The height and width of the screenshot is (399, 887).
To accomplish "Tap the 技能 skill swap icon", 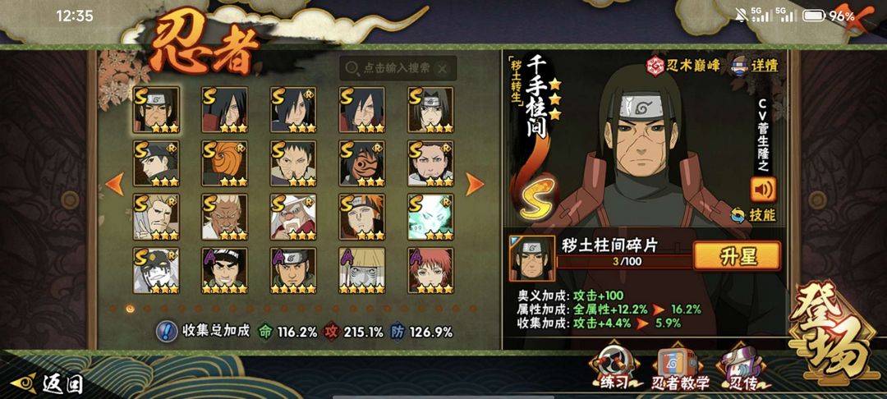I will pyautogui.click(x=737, y=215).
